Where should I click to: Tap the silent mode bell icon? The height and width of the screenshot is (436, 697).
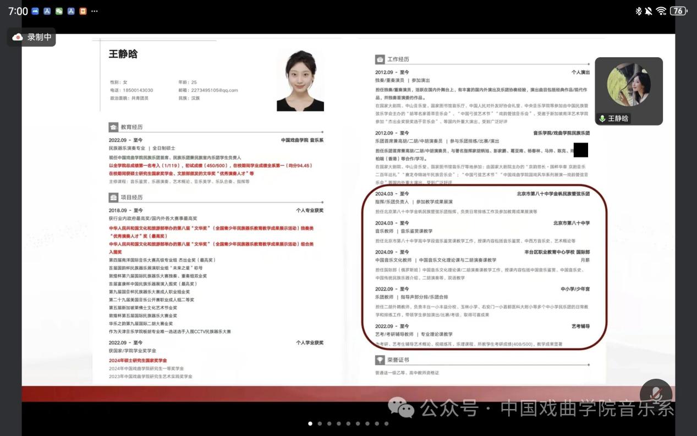click(x=649, y=11)
